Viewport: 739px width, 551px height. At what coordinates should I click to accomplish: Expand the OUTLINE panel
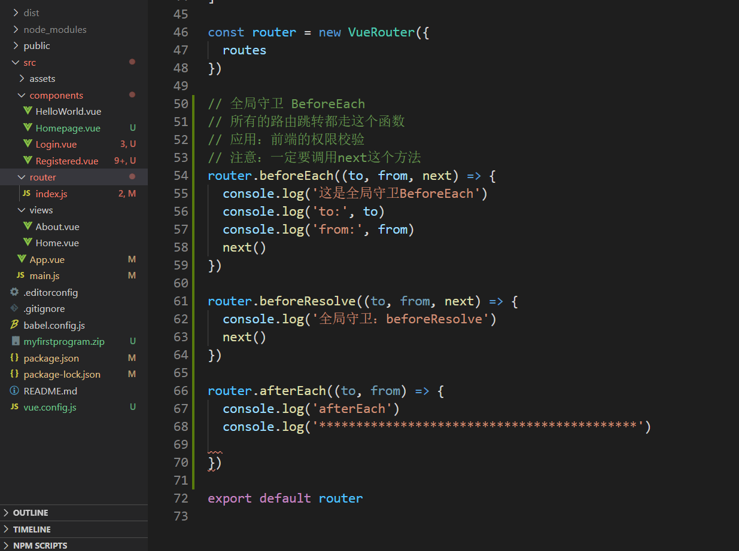pyautogui.click(x=74, y=513)
